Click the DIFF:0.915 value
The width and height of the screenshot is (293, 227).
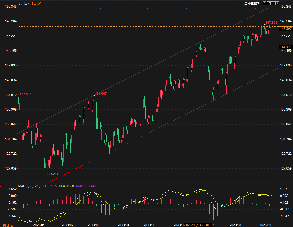coord(49,186)
